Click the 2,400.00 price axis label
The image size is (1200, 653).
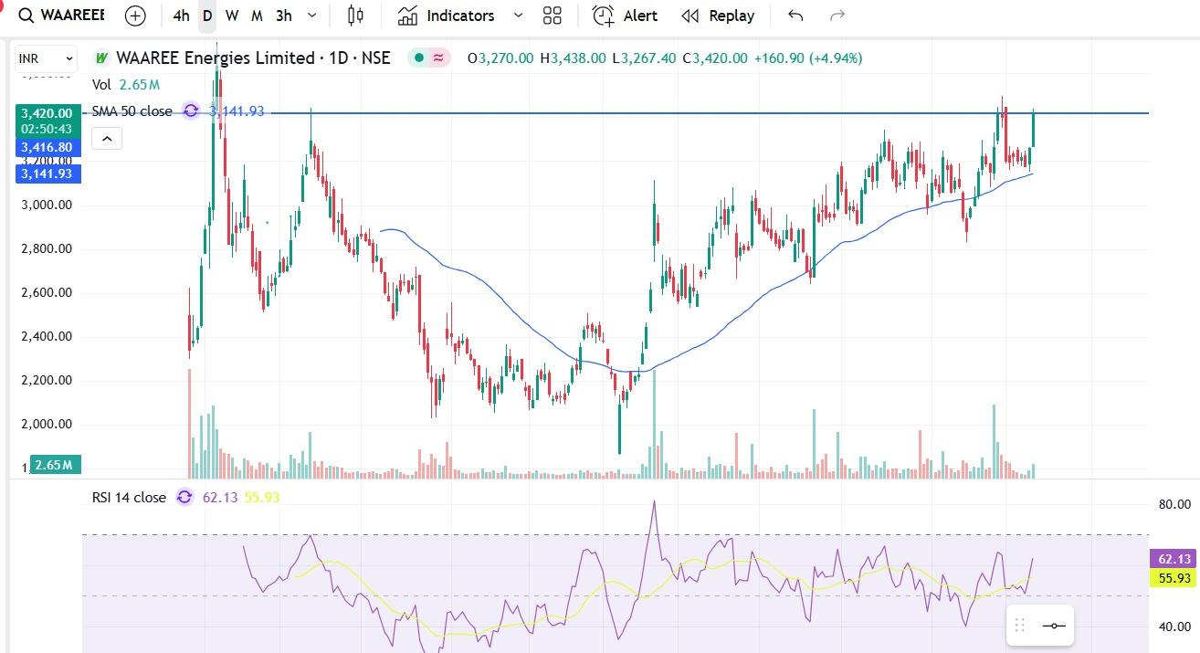[x=47, y=337]
